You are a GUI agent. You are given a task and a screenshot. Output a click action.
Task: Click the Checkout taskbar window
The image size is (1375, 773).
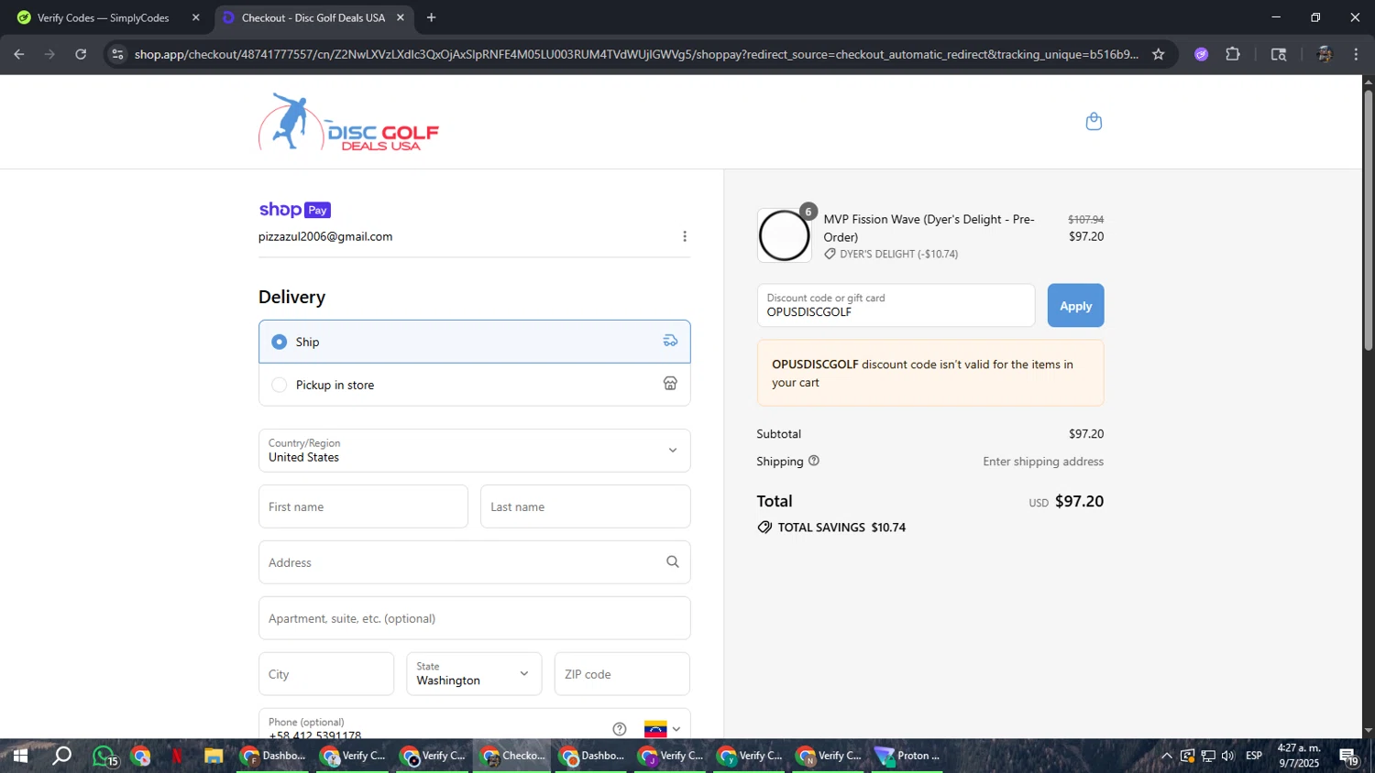[512, 756]
